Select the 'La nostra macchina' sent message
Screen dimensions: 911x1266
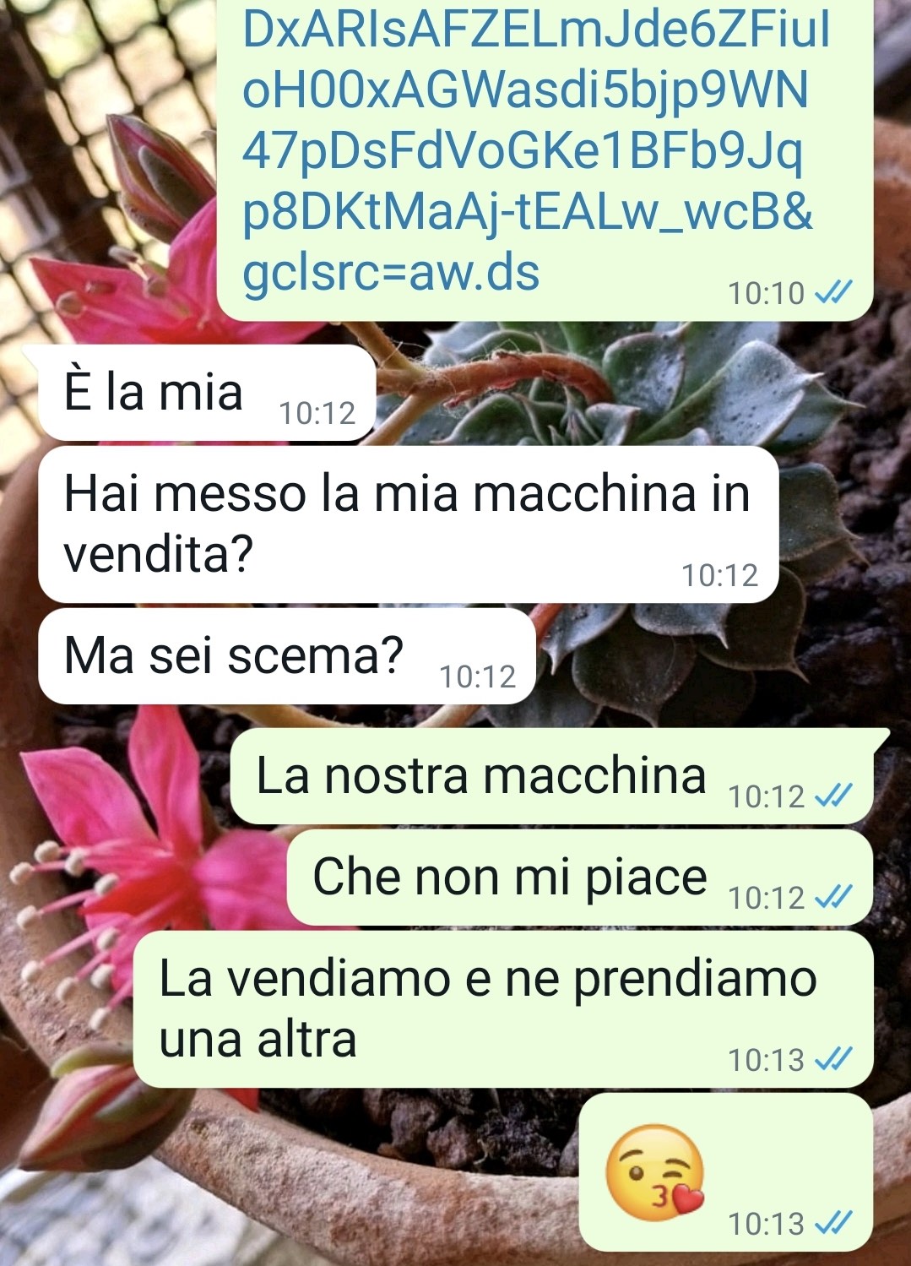(x=552, y=776)
